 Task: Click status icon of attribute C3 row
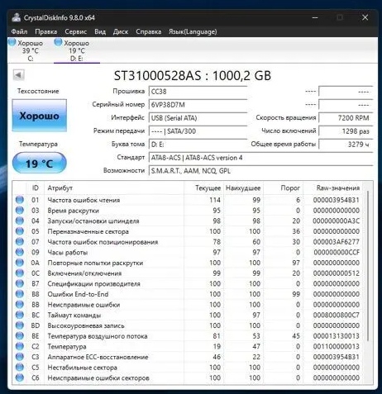pyautogui.click(x=20, y=357)
